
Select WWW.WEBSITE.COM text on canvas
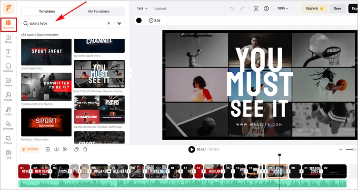pos(259,124)
